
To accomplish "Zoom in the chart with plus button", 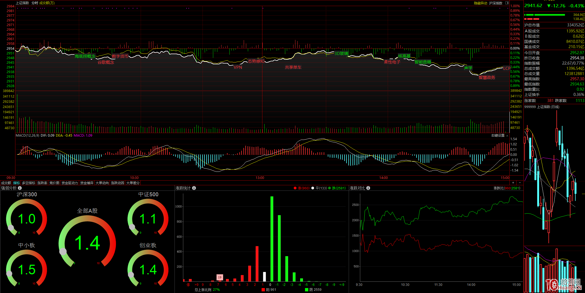I will [x=513, y=183].
